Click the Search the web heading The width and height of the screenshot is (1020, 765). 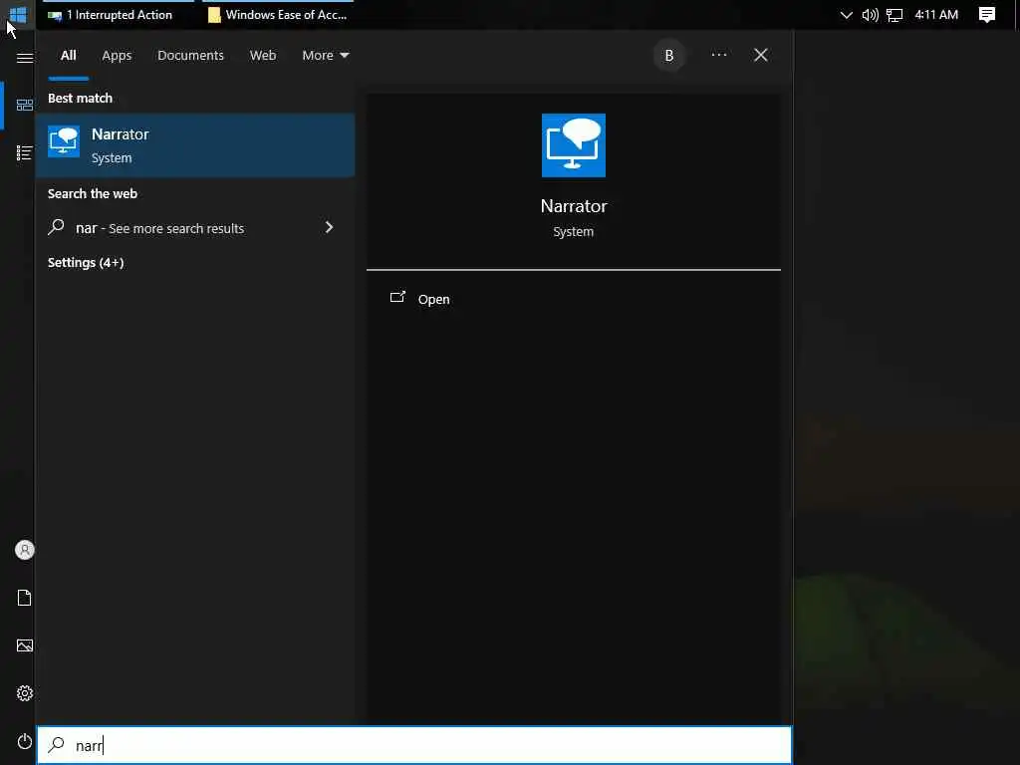coord(93,193)
